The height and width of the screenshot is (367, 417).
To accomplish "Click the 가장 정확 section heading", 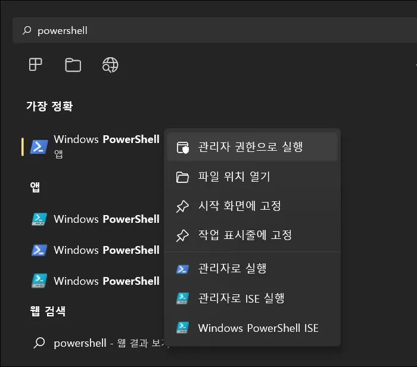I will [x=49, y=106].
